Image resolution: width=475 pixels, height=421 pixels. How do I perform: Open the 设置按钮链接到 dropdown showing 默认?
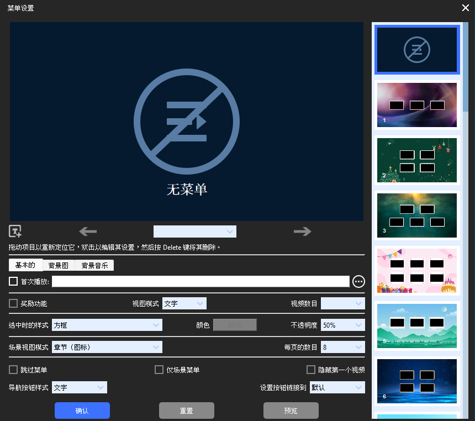tap(337, 387)
